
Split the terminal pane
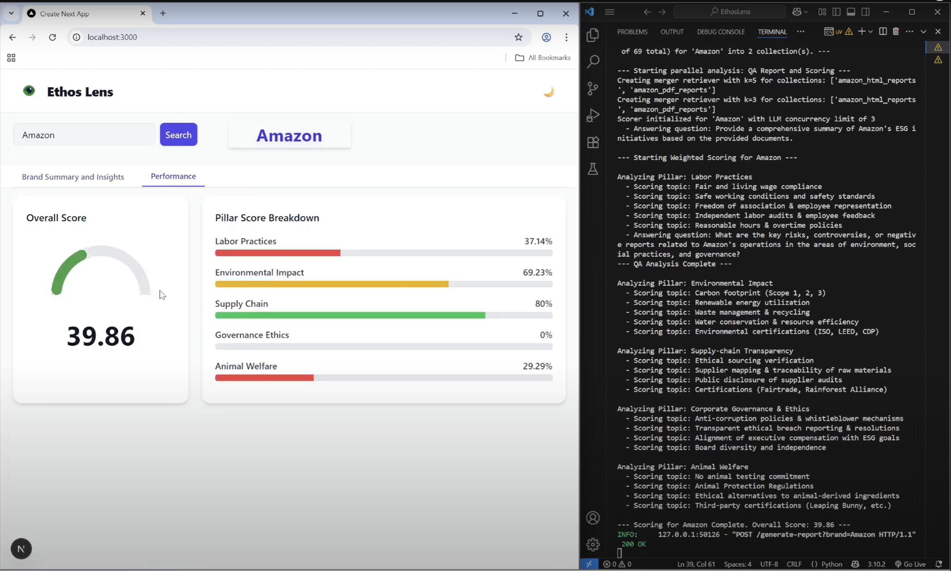(x=883, y=32)
